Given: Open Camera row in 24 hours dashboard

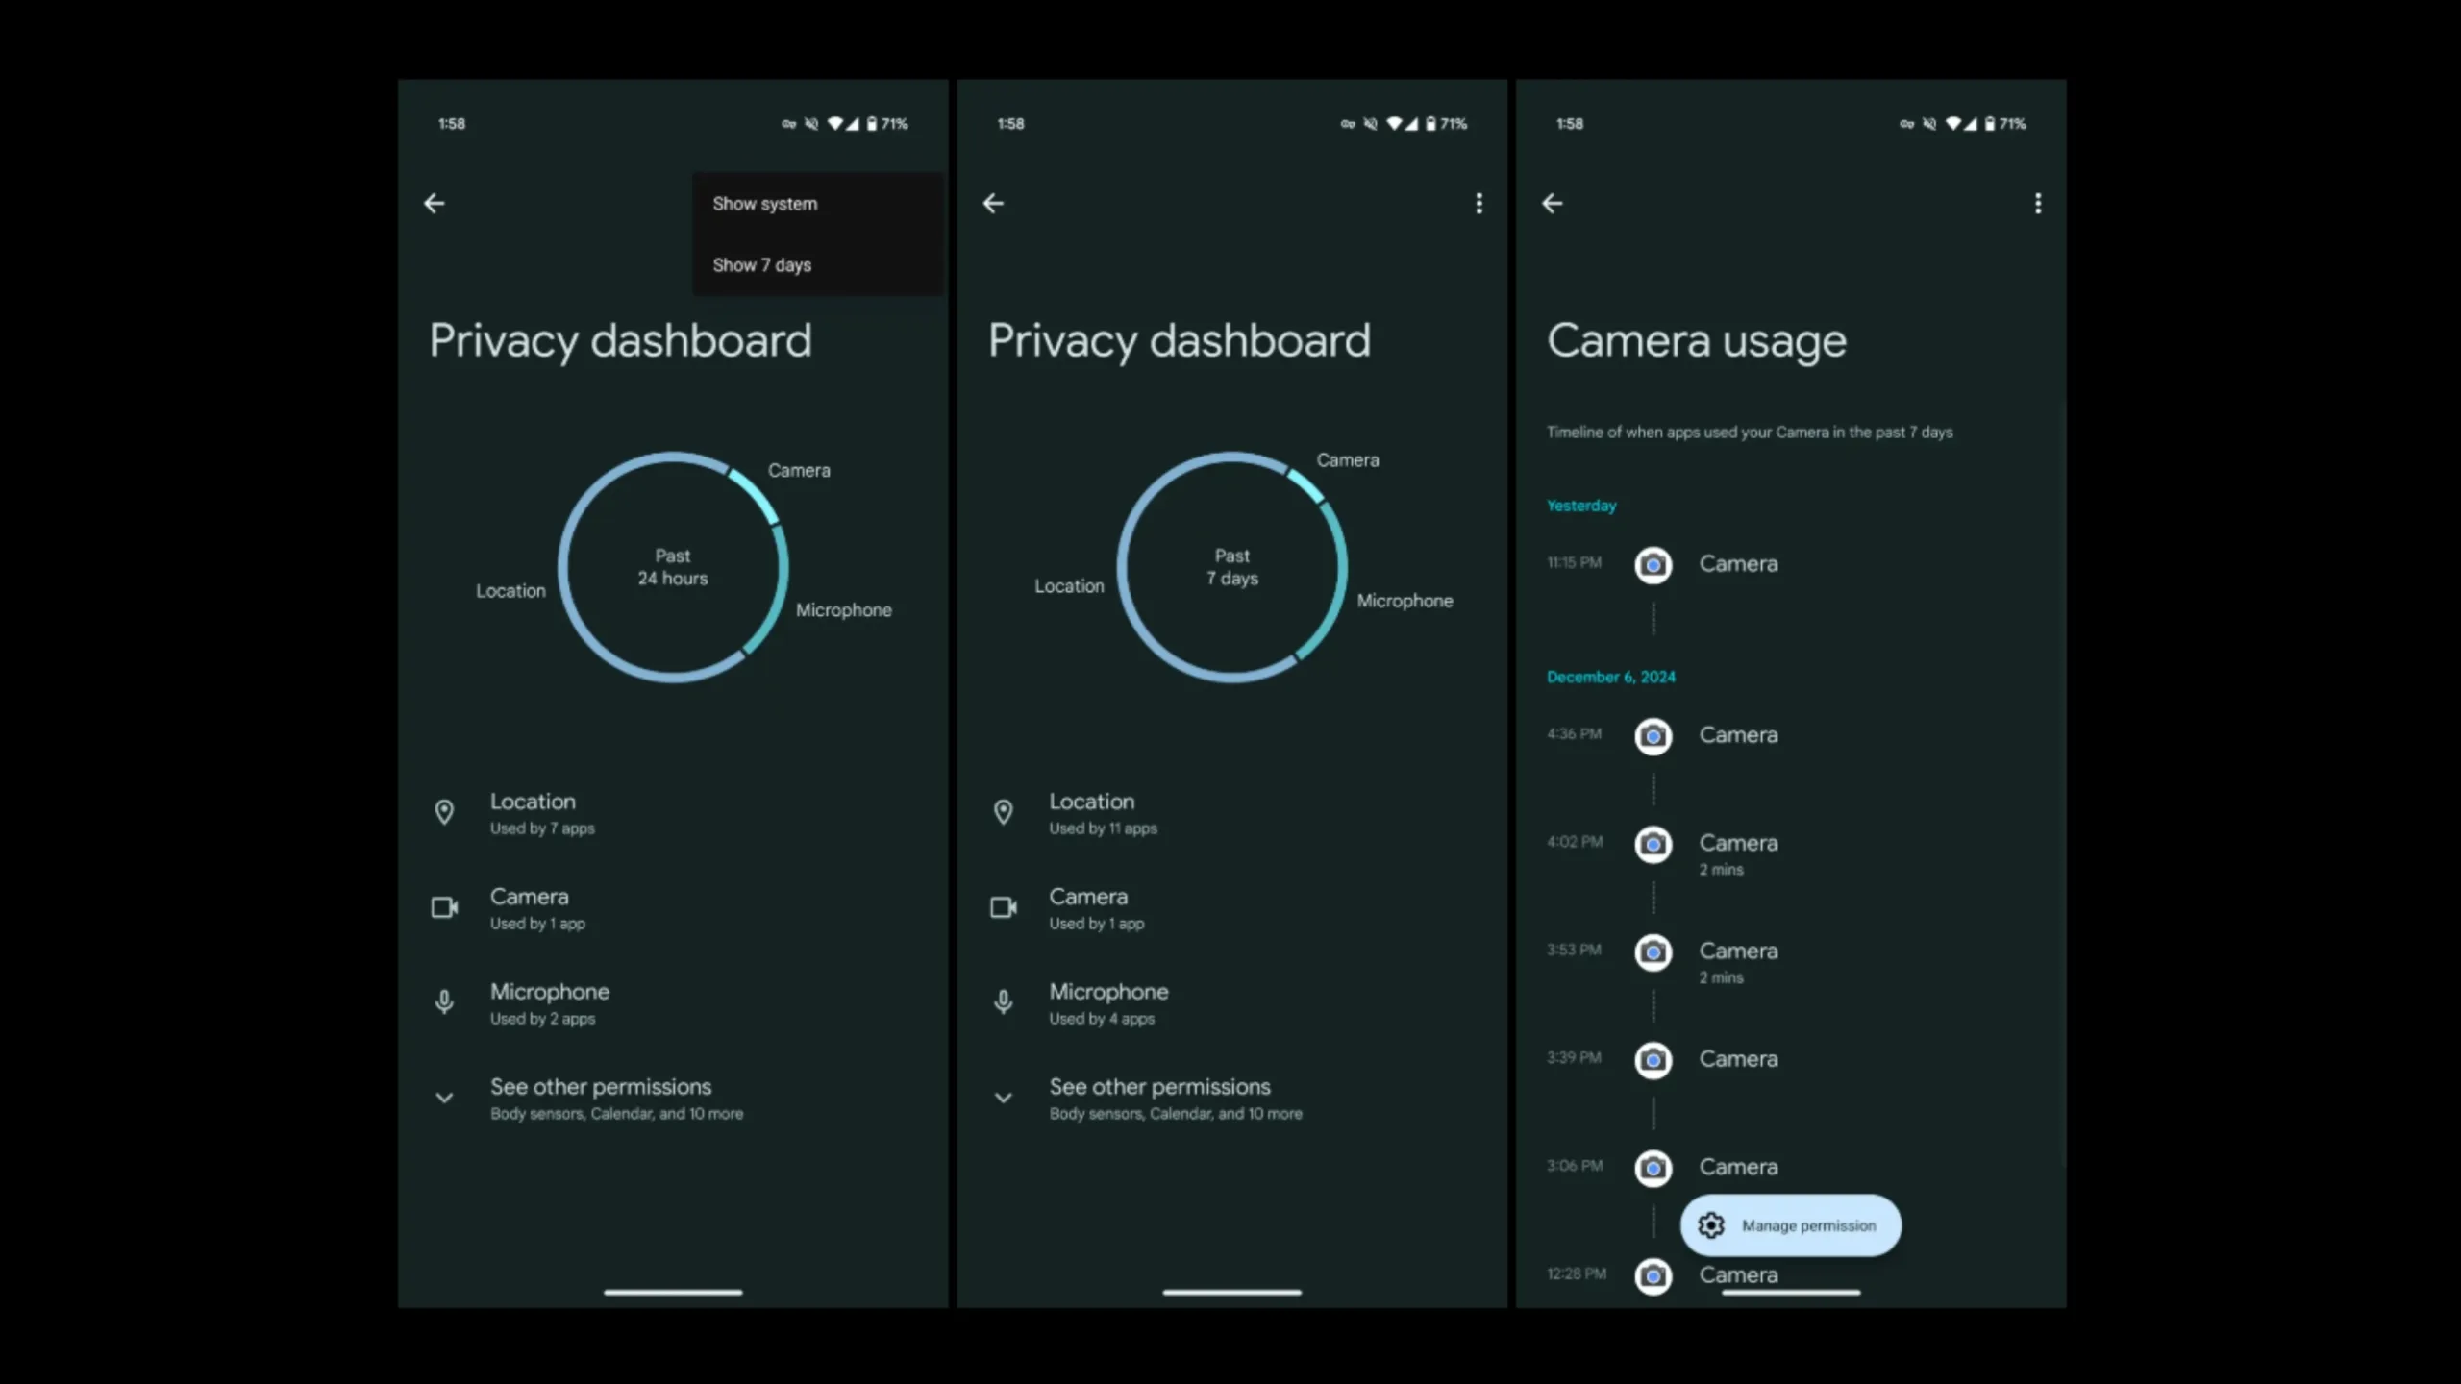Looking at the screenshot, I should tap(673, 907).
